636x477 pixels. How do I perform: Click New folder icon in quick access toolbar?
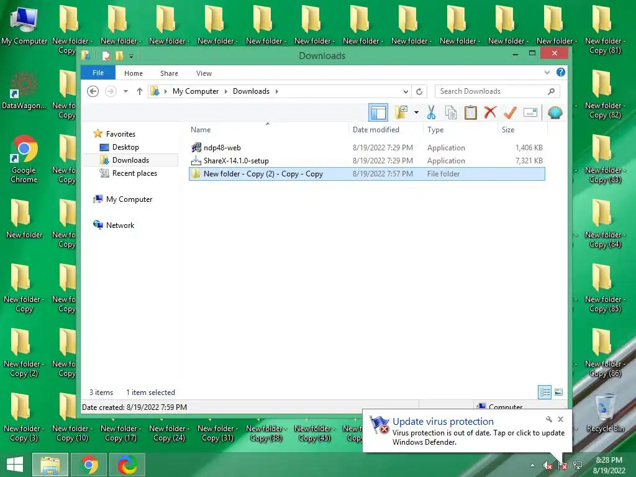[119, 55]
